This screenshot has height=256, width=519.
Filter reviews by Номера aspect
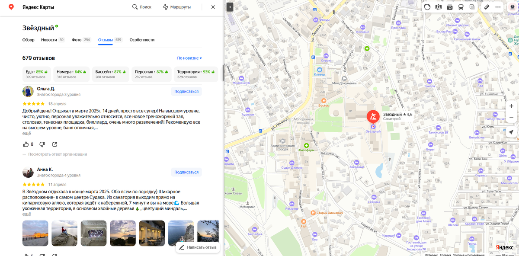click(71, 74)
